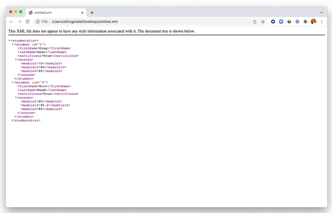Image resolution: width=332 pixels, height=213 pixels.
Task: Click the address bar file path
Action: coord(85,22)
